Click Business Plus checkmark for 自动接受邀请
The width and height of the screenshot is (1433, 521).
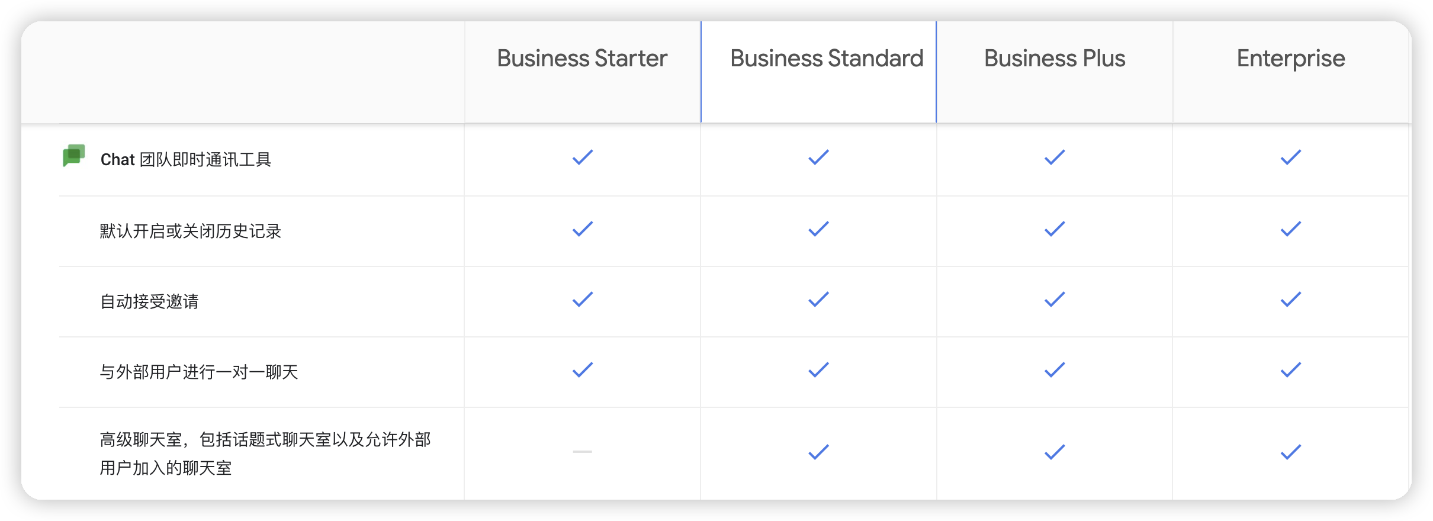[x=1055, y=300]
